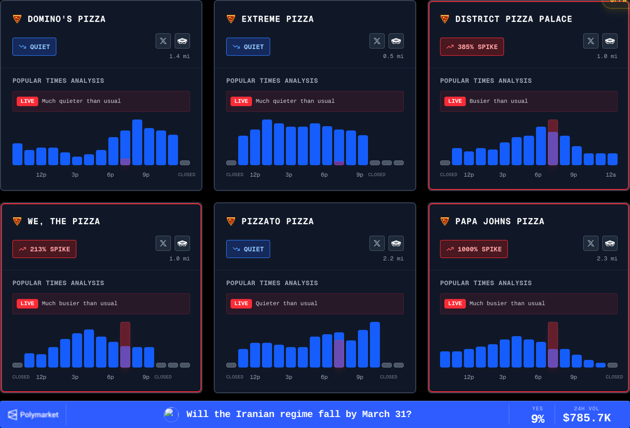The image size is (630, 428).
Task: Click the Polymarket logo in the bottom banner
Action: [33, 414]
